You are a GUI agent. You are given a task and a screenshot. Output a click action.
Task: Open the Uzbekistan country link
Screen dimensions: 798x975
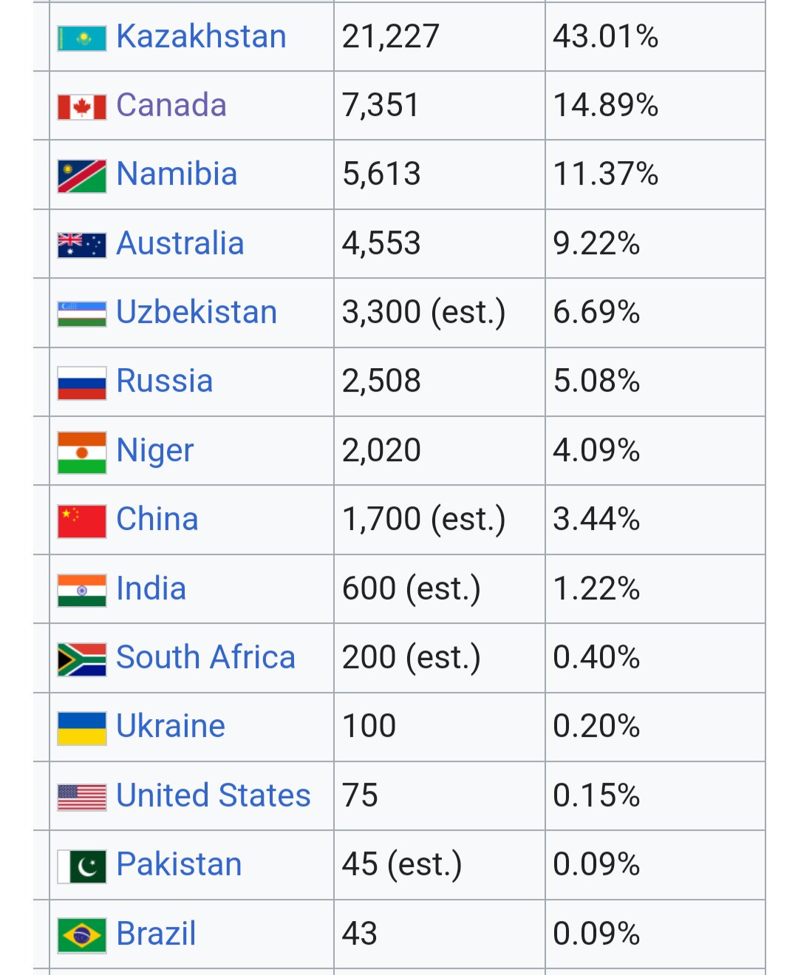click(197, 312)
